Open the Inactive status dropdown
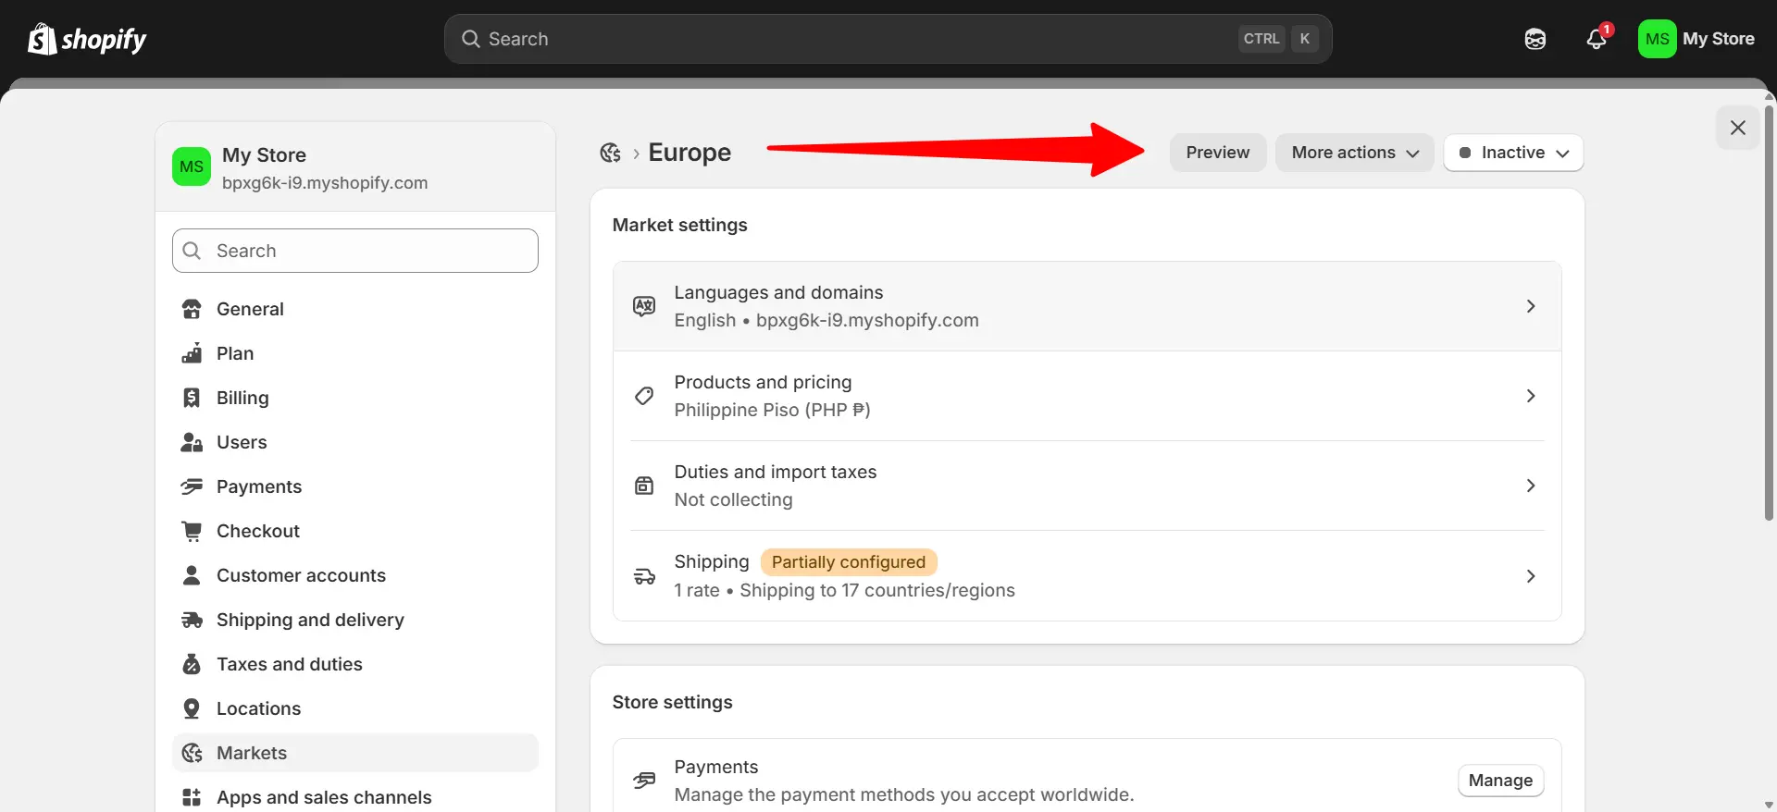Viewport: 1777px width, 812px height. click(1513, 153)
